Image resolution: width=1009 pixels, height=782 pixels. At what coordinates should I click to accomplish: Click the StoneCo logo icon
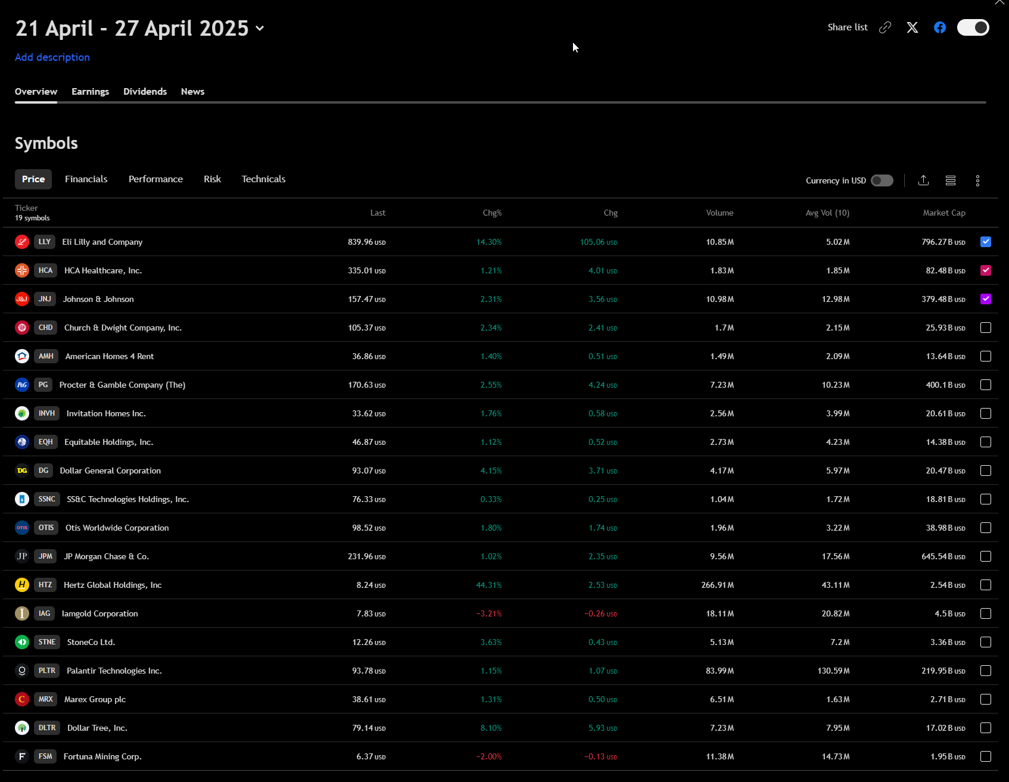tap(22, 642)
